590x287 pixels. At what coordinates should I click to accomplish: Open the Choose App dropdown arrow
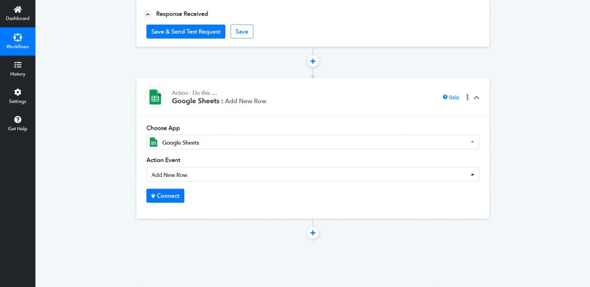coord(472,142)
